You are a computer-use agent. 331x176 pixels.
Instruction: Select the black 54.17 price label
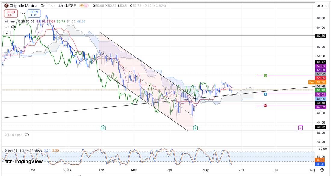click(x=321, y=62)
